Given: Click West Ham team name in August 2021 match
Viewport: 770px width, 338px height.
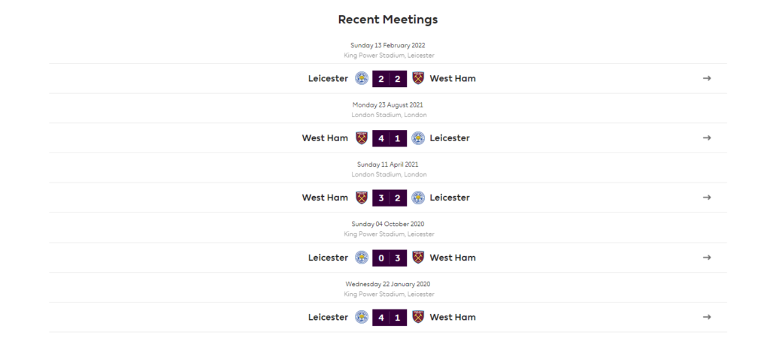Looking at the screenshot, I should [x=325, y=138].
